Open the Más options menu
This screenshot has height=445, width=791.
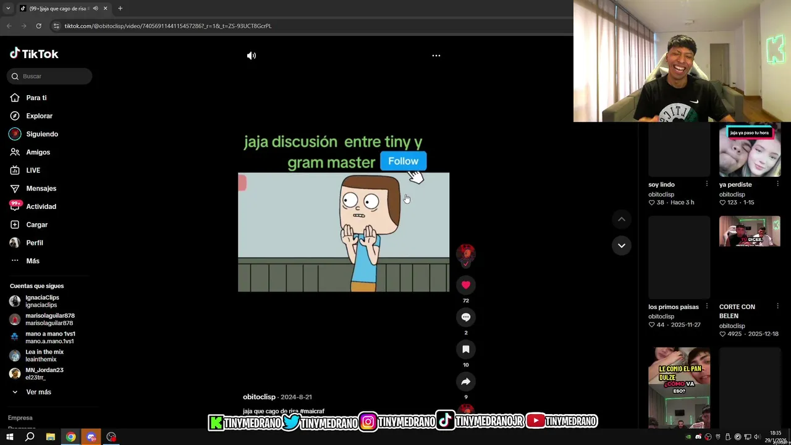(x=25, y=261)
